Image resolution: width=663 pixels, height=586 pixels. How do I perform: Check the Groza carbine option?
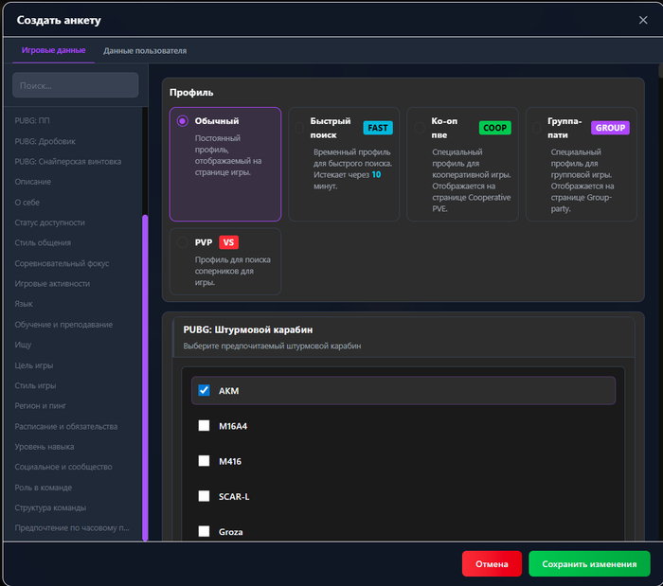pyautogui.click(x=204, y=532)
